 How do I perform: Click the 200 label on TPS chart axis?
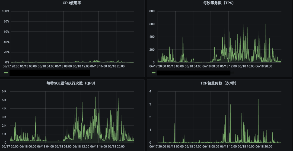pyautogui.click(x=152, y=50)
